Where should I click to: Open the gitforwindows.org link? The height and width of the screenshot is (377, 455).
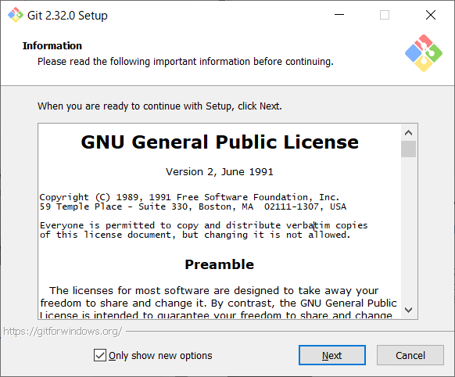(x=63, y=331)
